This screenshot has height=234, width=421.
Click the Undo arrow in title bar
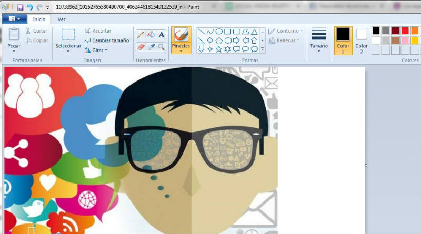pyautogui.click(x=29, y=7)
